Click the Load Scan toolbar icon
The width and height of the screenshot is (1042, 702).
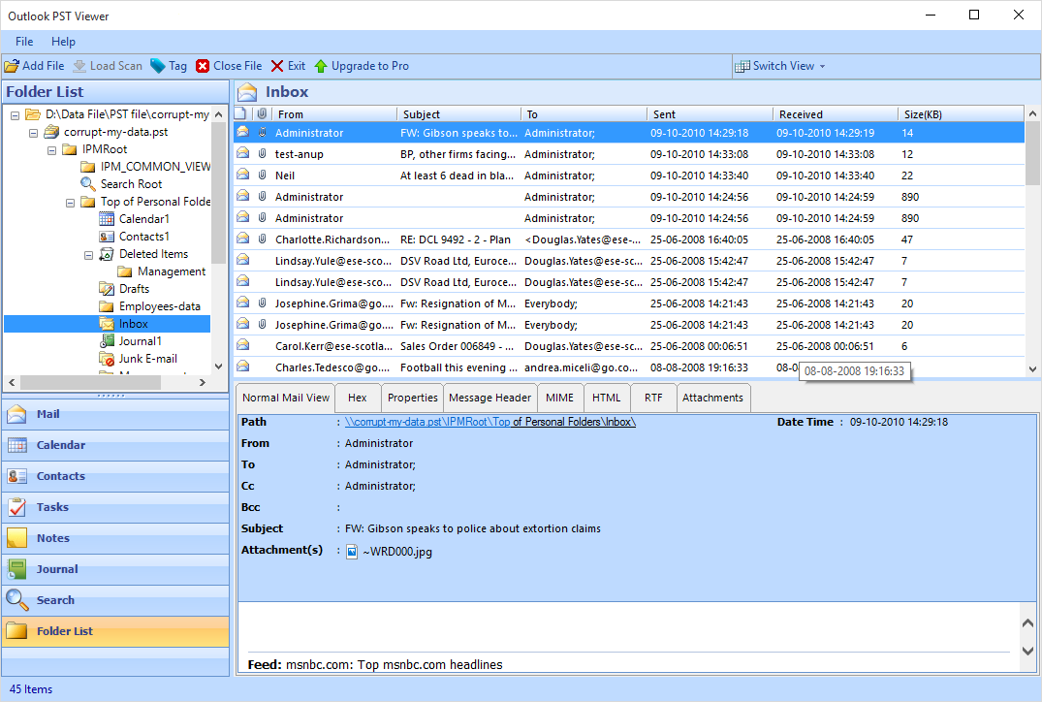point(79,67)
